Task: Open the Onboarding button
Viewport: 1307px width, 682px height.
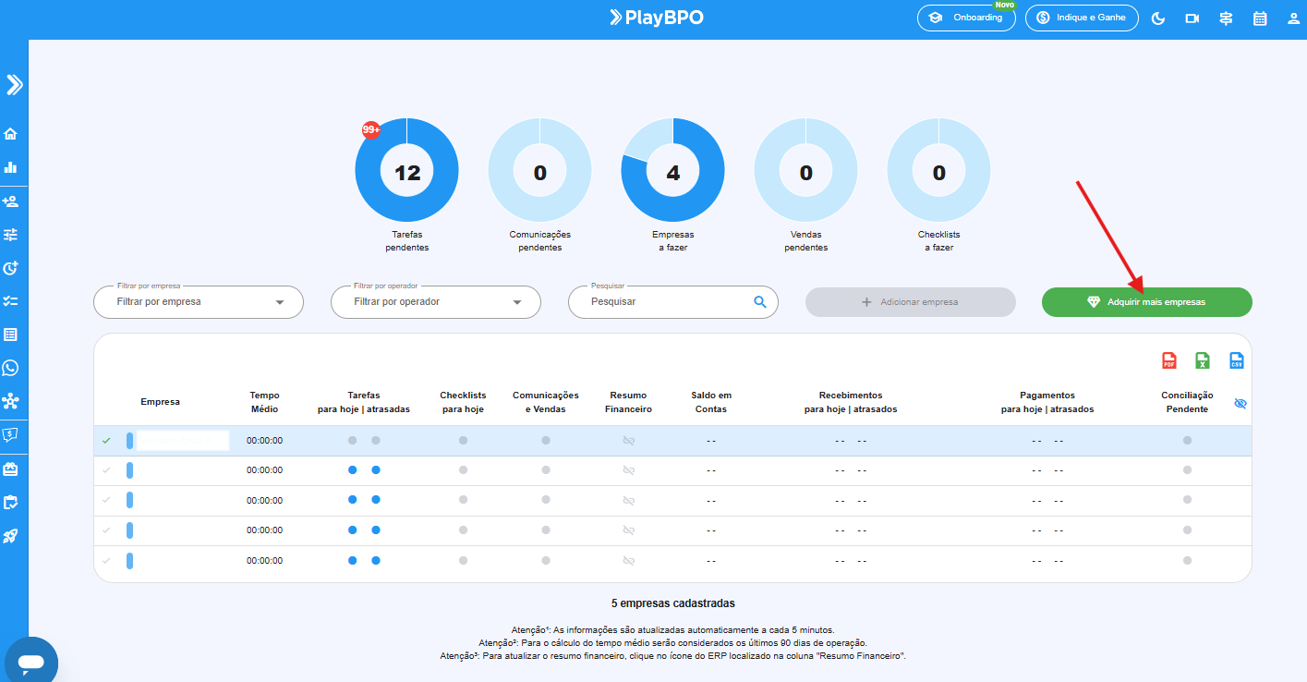Action: point(966,18)
